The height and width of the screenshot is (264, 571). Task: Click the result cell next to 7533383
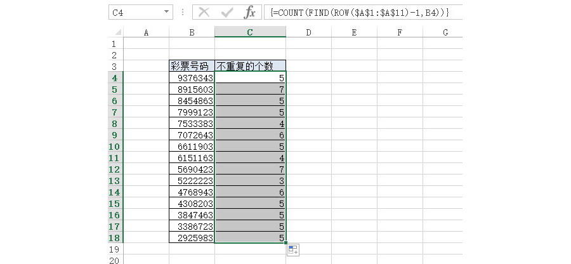[250, 124]
